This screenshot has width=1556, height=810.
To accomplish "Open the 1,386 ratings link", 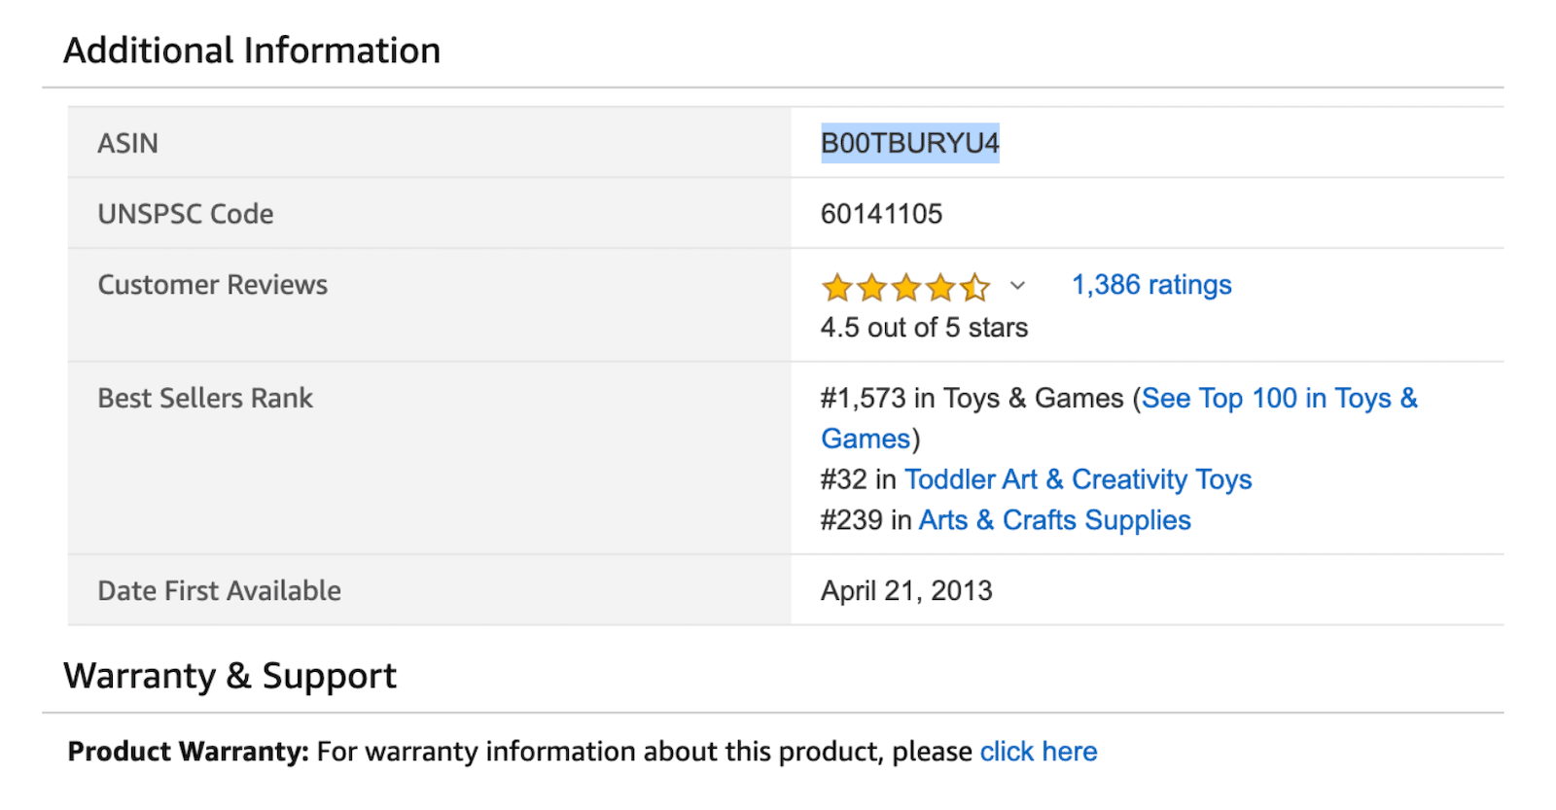I will (1151, 285).
